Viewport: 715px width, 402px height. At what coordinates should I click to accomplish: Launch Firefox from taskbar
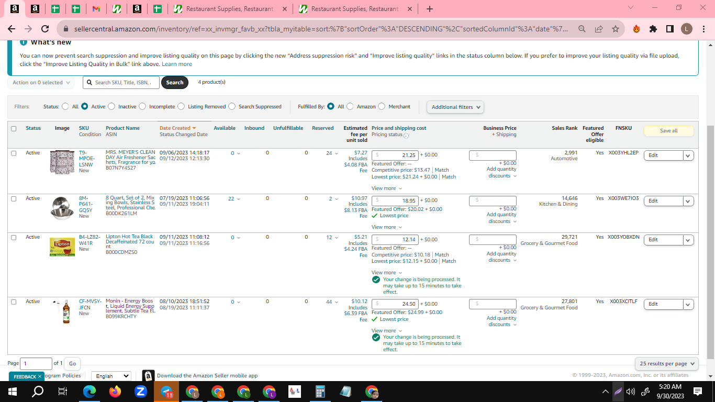coord(115,391)
